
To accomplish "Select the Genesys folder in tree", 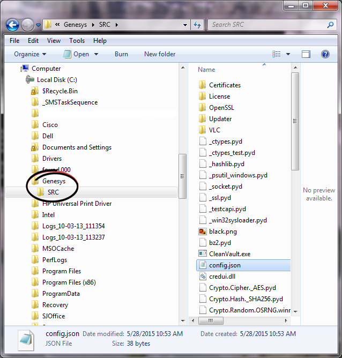I will (x=54, y=181).
